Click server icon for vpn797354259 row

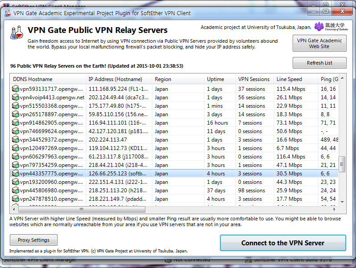tap(16, 165)
